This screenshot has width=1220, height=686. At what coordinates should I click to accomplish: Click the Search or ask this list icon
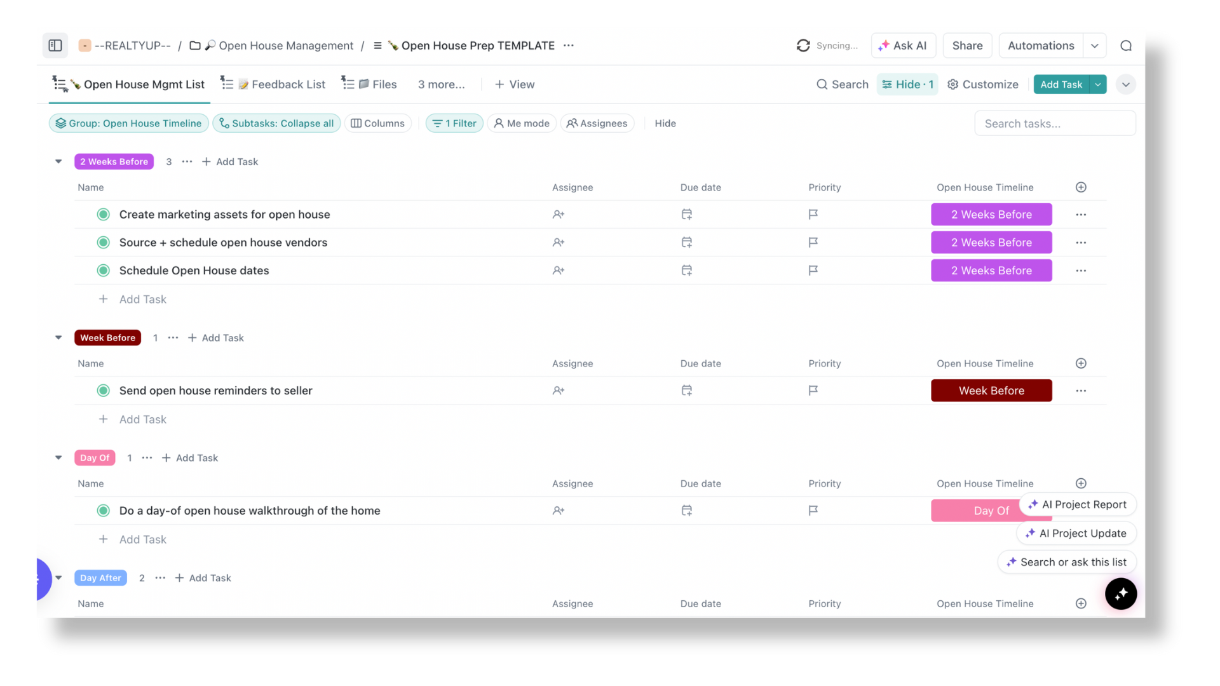coord(1010,562)
